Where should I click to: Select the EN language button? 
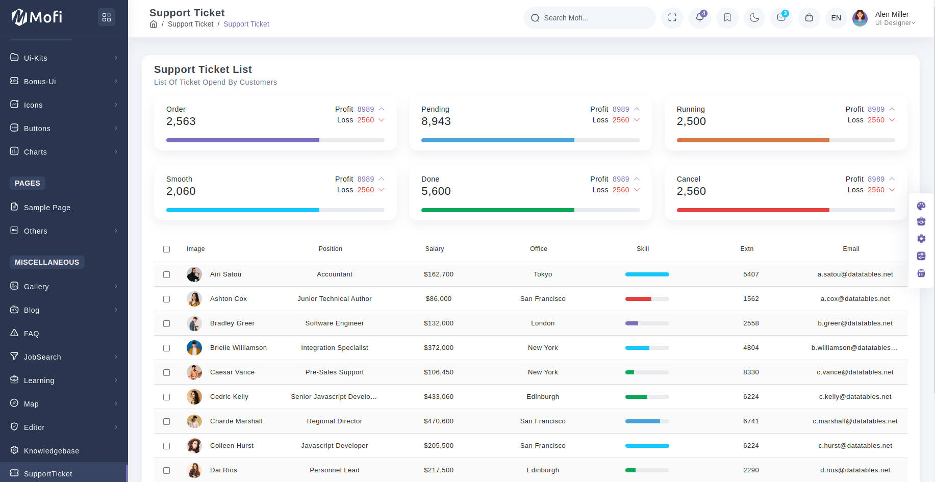[x=836, y=18]
